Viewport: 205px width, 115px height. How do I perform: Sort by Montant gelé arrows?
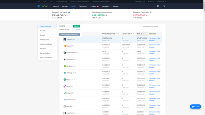132,34
